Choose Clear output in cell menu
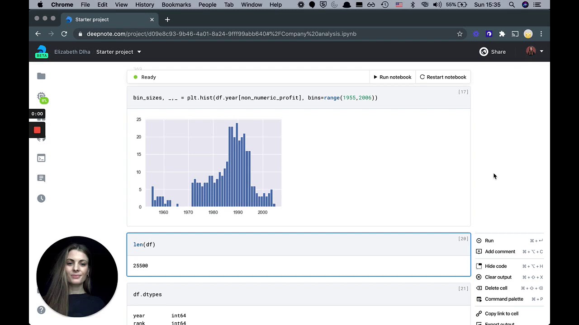This screenshot has width=579, height=325. pos(498,277)
